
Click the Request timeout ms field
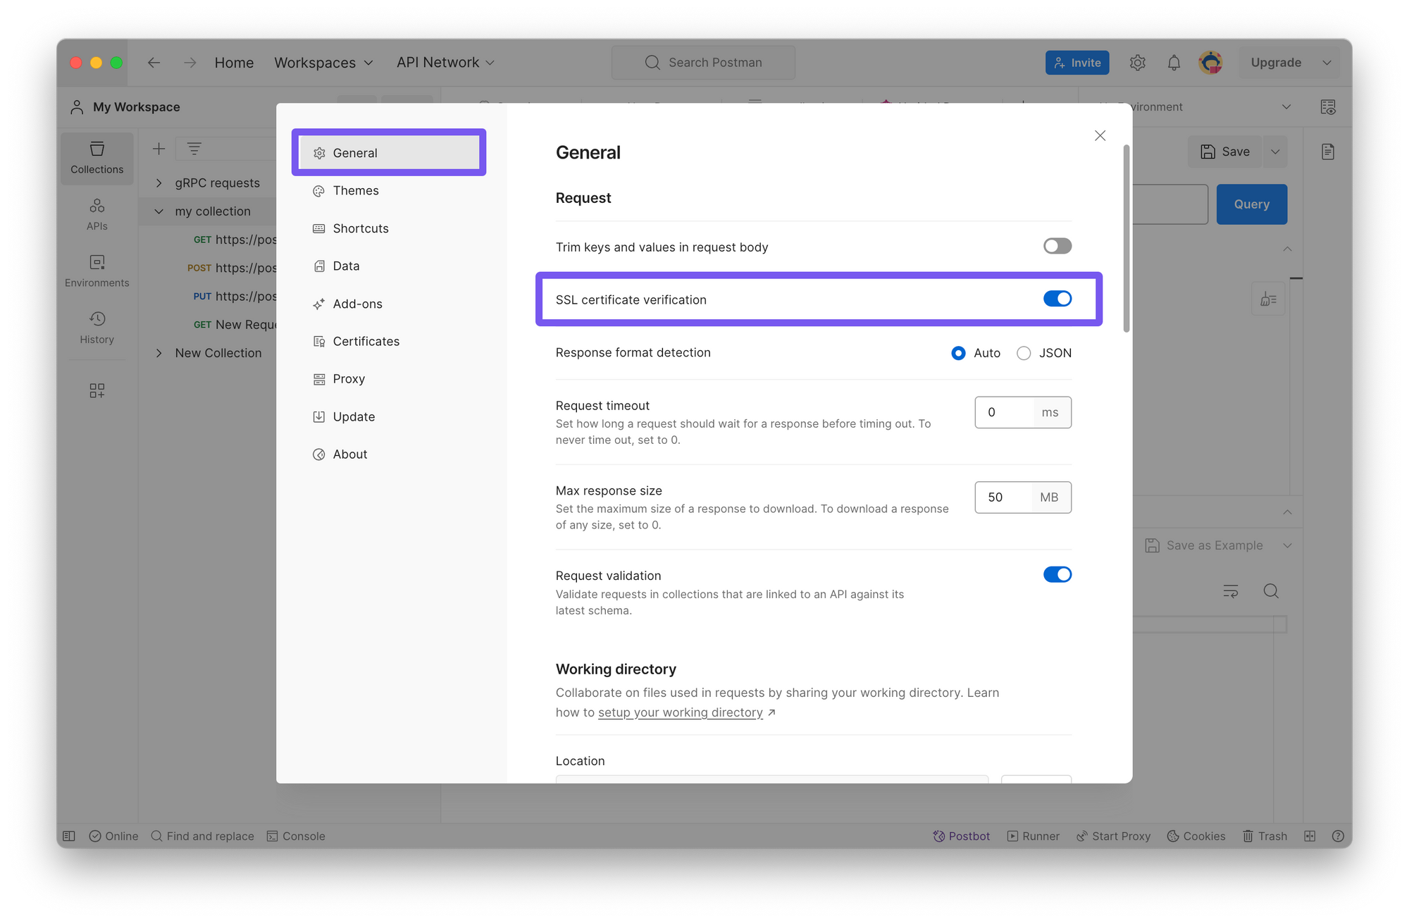[x=1023, y=412]
